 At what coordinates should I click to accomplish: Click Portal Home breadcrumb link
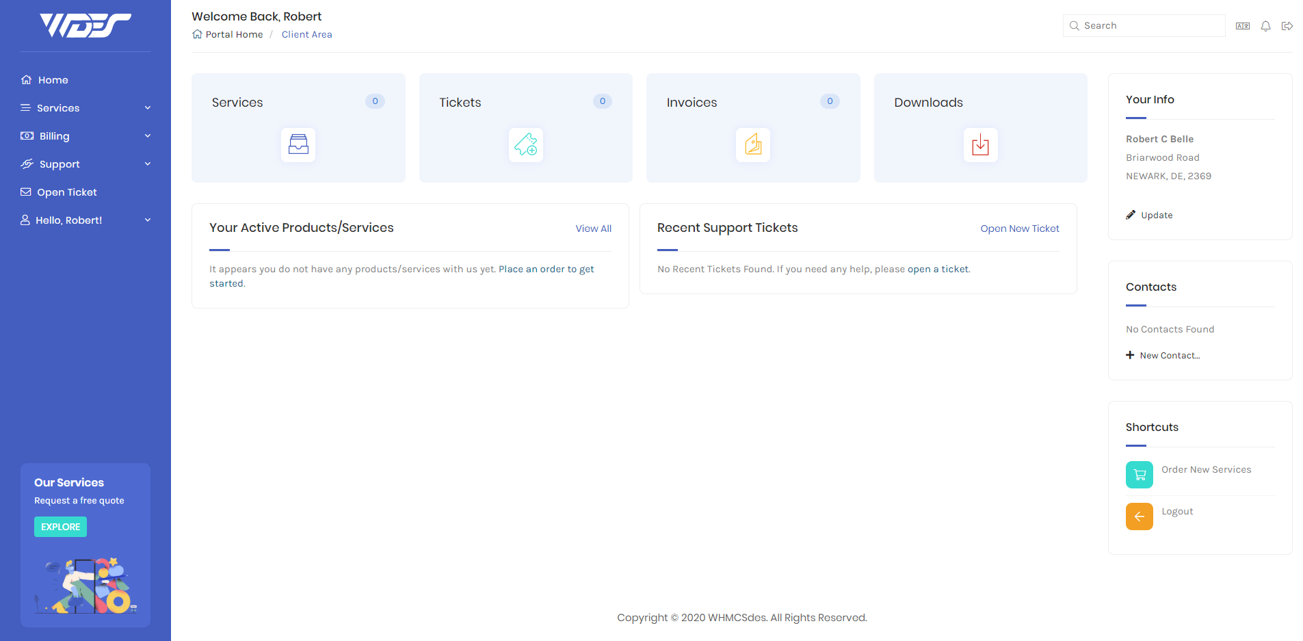(234, 34)
